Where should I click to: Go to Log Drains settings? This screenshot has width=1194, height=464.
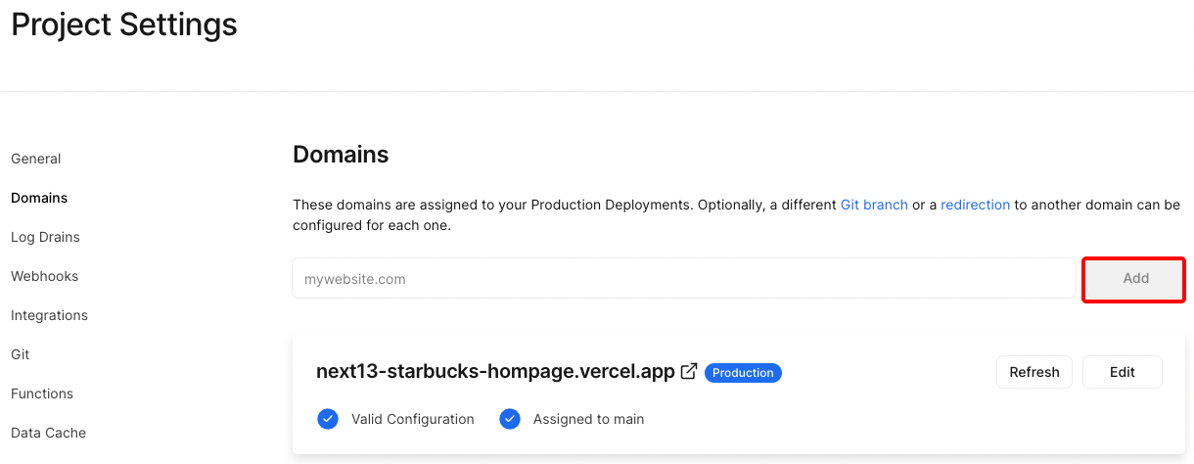[45, 237]
